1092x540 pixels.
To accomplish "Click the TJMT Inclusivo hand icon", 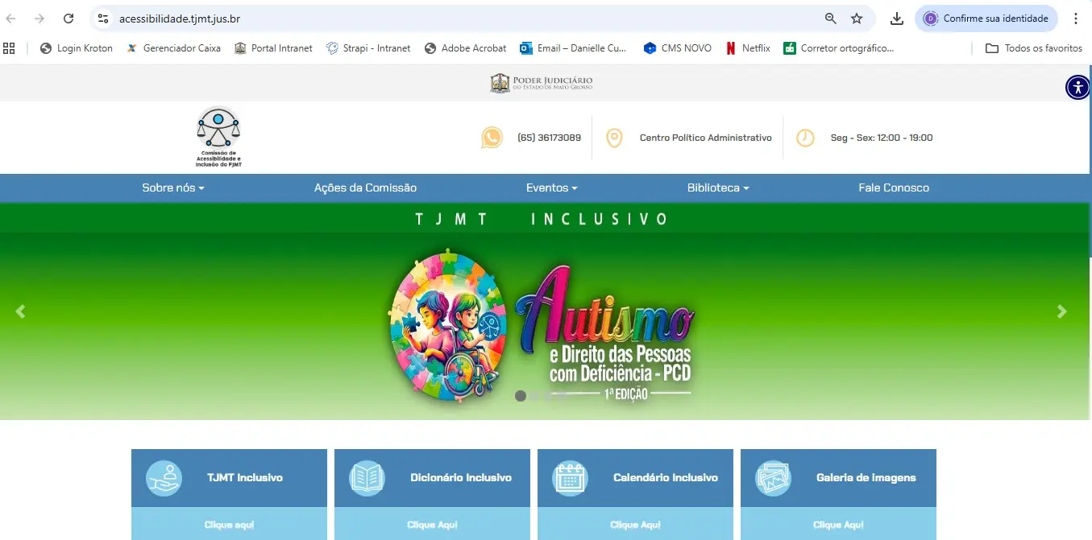I will pos(164,478).
